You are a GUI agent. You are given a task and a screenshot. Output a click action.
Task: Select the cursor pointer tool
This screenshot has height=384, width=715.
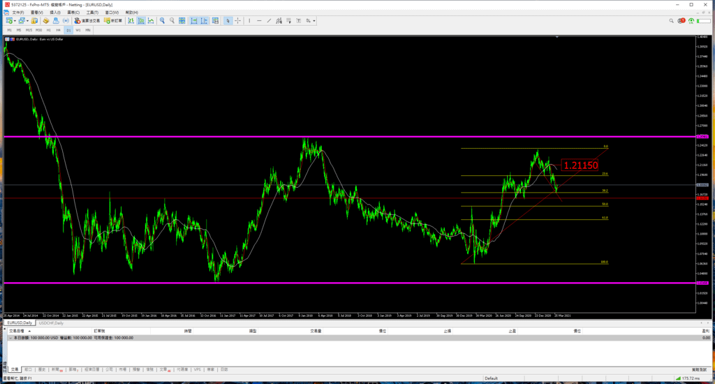tap(228, 20)
